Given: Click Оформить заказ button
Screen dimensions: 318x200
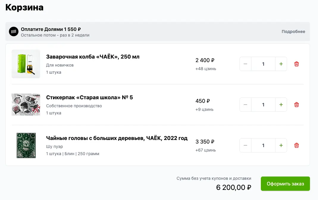Looking at the screenshot, I should click(x=285, y=184).
